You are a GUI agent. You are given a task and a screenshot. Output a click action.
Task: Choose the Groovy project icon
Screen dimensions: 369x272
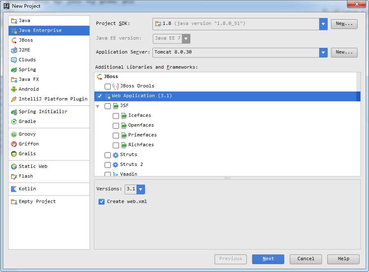(x=14, y=134)
